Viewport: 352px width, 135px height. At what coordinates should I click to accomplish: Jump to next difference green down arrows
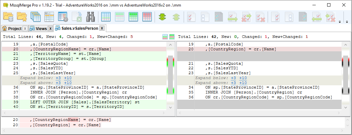click(x=162, y=17)
